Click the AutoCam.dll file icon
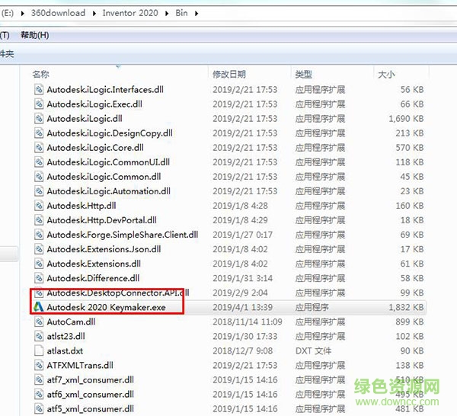This screenshot has height=416, width=457. [x=39, y=322]
